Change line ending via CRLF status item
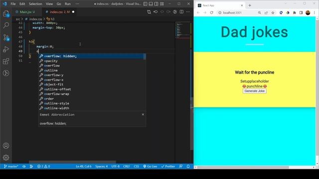The height and width of the screenshot is (179, 319). [126, 167]
